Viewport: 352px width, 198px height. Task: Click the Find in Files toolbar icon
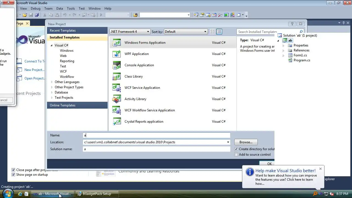click(x=135, y=15)
